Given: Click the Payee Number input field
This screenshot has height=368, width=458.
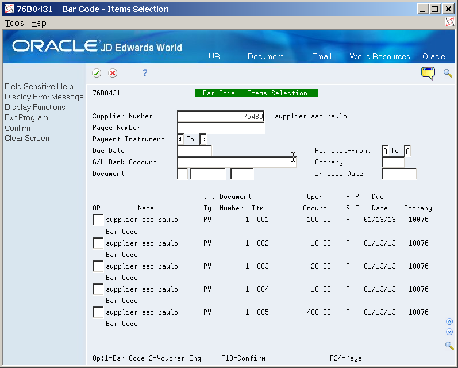Looking at the screenshot, I should tap(221, 128).
